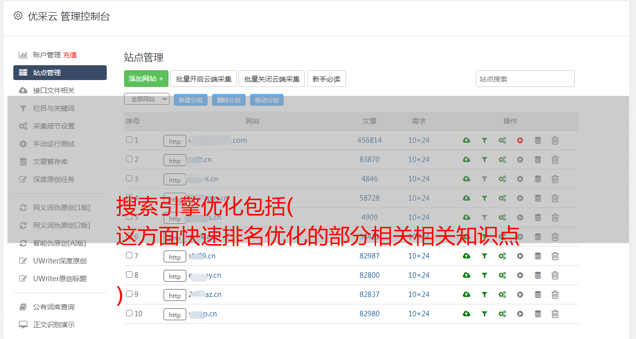The width and height of the screenshot is (636, 339).
Task: Click the 移动分组 button
Action: pos(267,100)
